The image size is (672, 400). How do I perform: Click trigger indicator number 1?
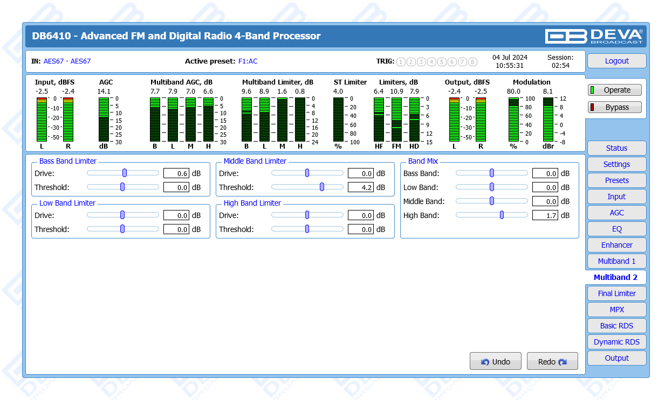401,62
